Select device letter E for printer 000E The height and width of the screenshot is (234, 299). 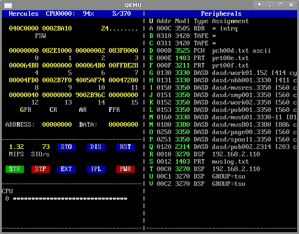click(151, 58)
